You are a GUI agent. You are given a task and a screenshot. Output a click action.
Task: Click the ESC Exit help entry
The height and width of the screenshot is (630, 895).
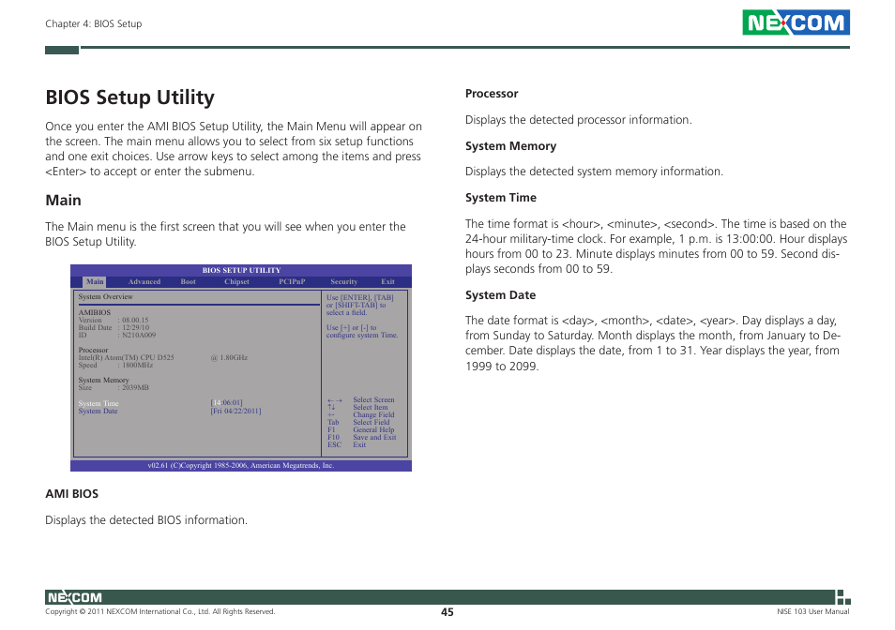[347, 444]
